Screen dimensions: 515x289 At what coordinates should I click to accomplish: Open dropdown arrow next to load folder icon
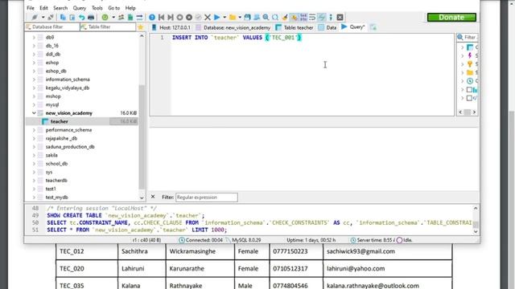[x=240, y=18]
